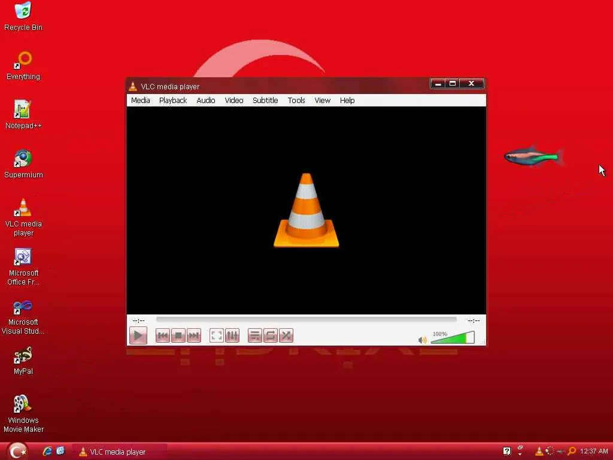Open the Media menu

pyautogui.click(x=140, y=101)
